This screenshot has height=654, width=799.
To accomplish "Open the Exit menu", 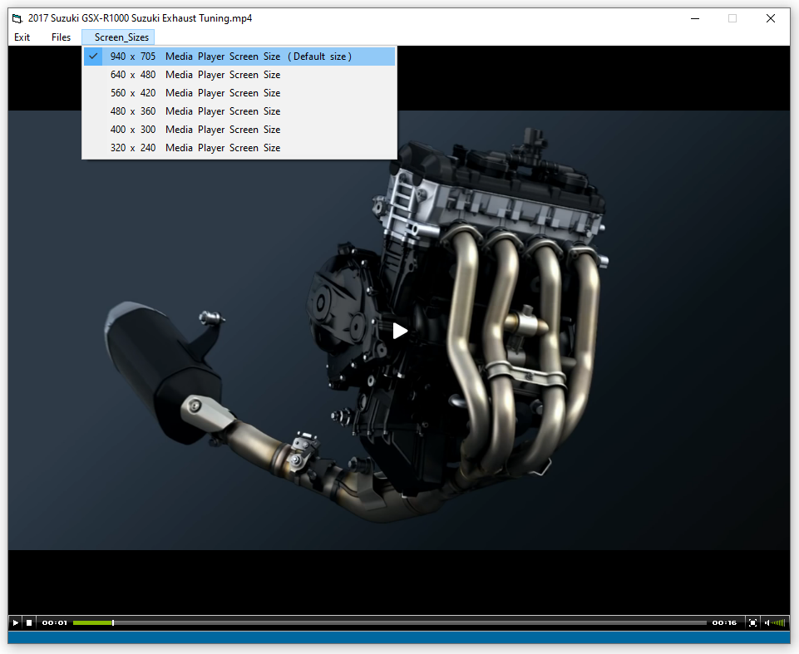I will (22, 37).
